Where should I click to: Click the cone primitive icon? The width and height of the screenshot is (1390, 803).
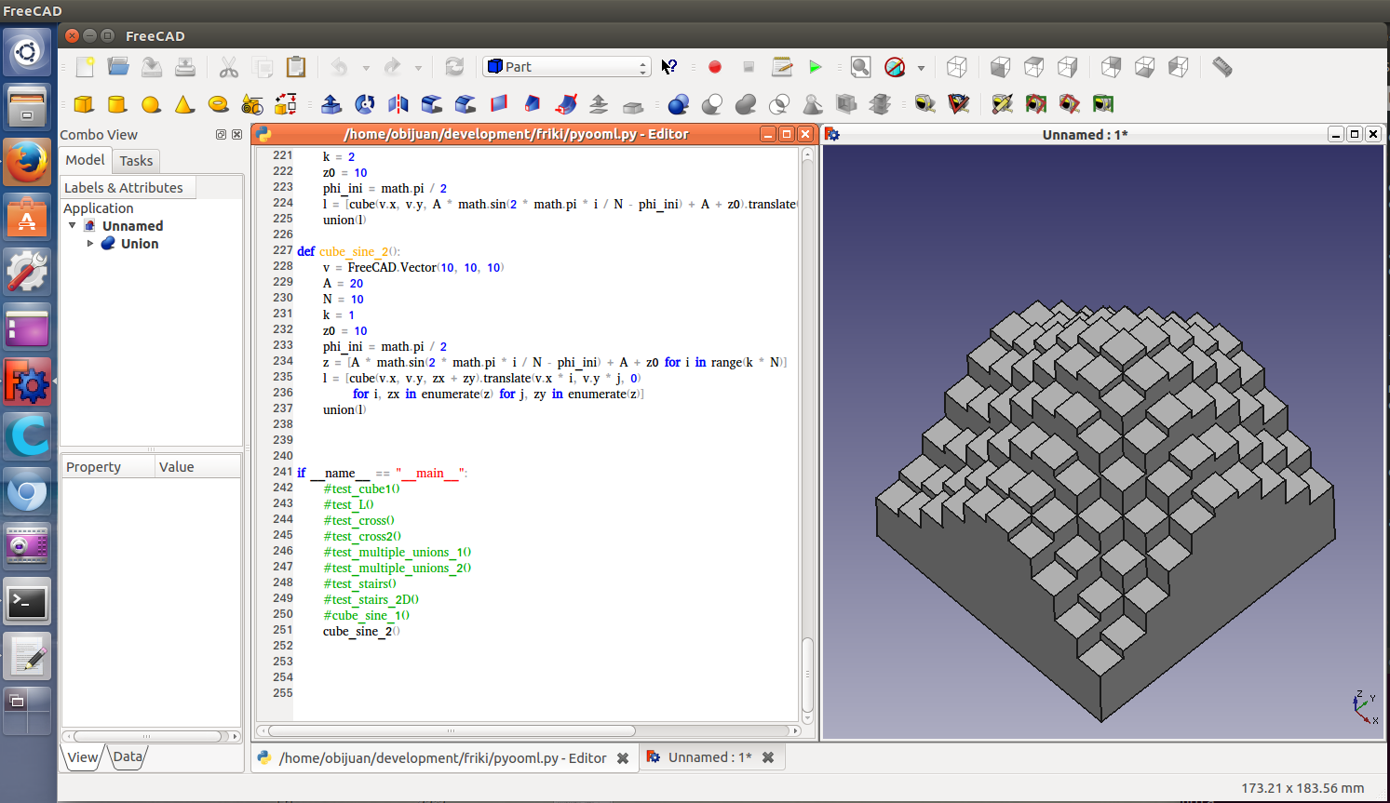(184, 104)
